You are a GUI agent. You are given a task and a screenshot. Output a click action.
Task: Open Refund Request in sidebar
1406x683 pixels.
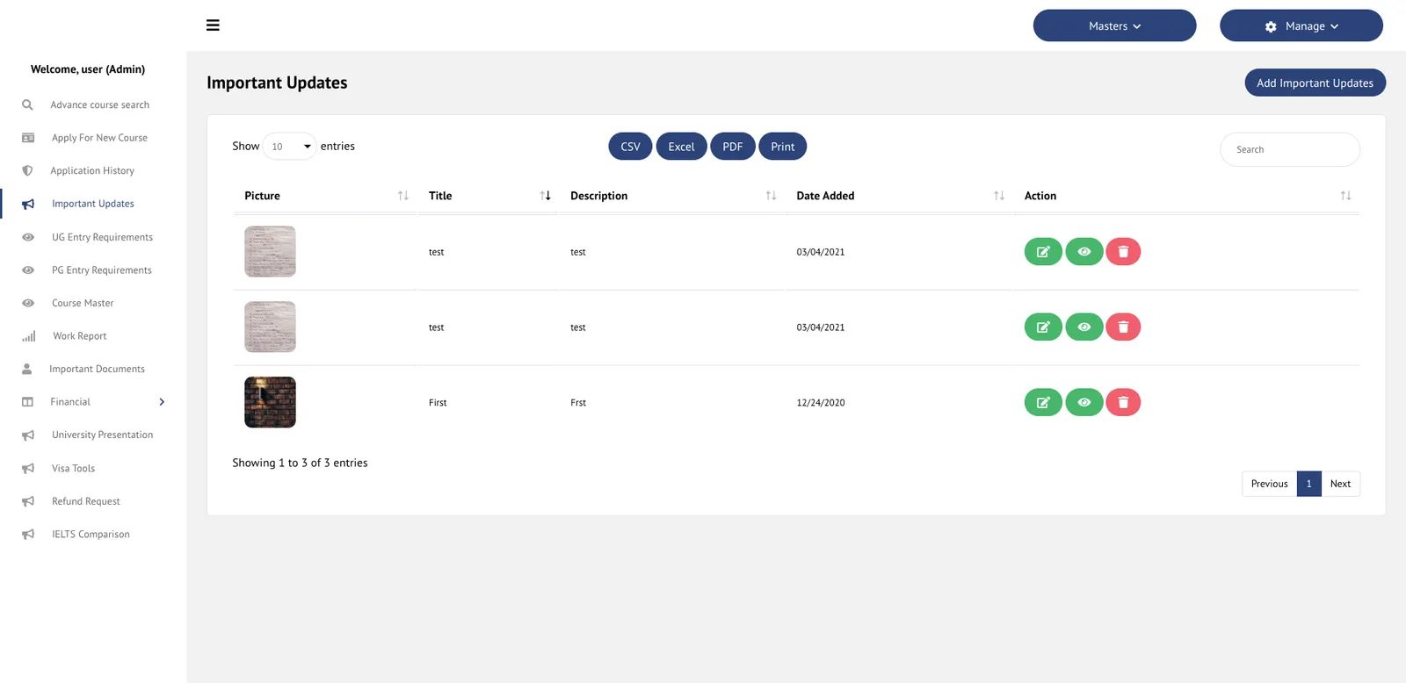(86, 501)
